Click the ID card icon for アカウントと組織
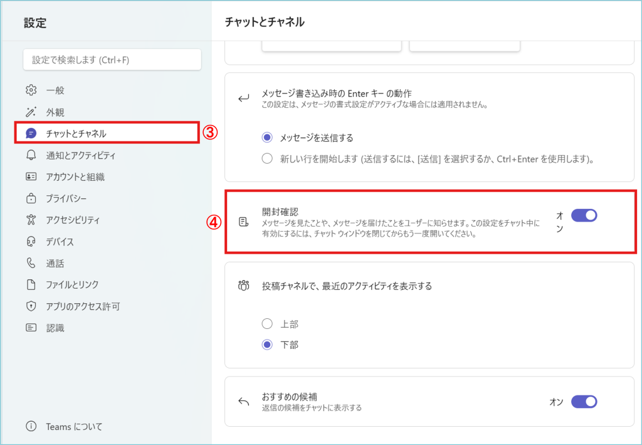The height and width of the screenshot is (445, 642). click(31, 177)
